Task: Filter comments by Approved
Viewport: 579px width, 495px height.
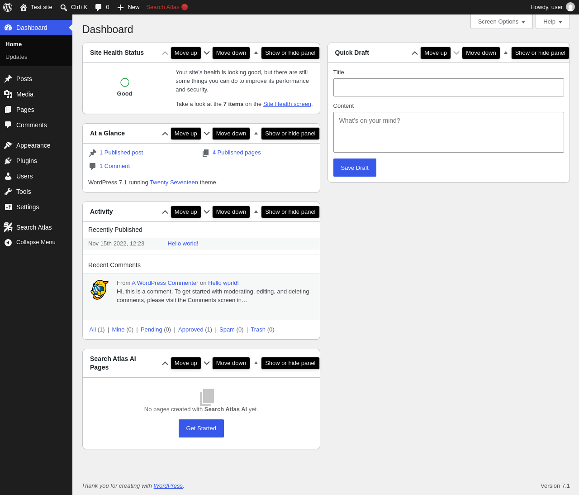Action: (191, 330)
